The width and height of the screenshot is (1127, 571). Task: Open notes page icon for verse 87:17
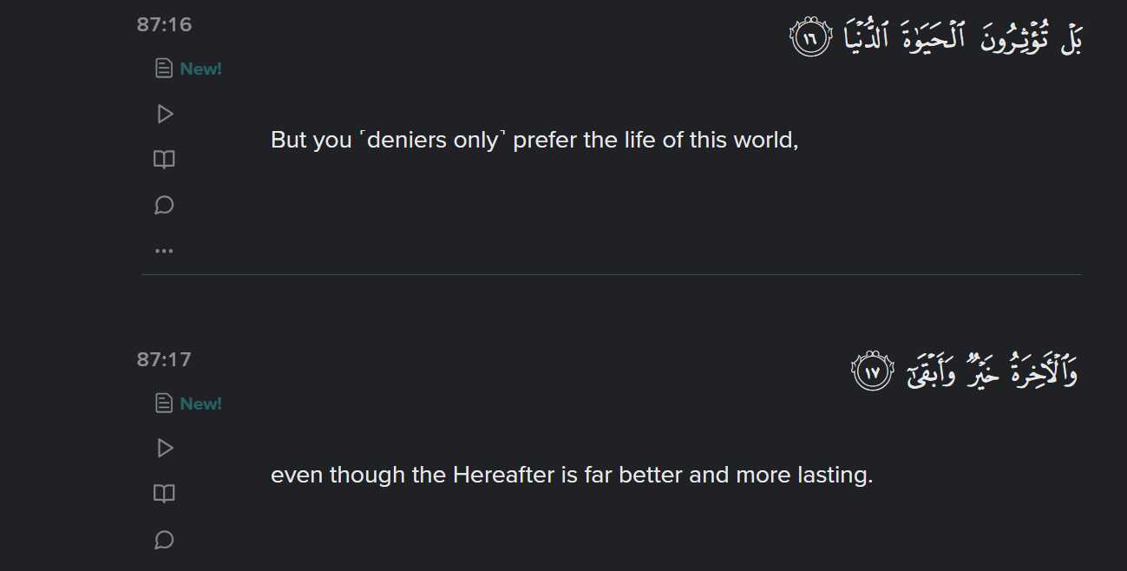click(164, 404)
